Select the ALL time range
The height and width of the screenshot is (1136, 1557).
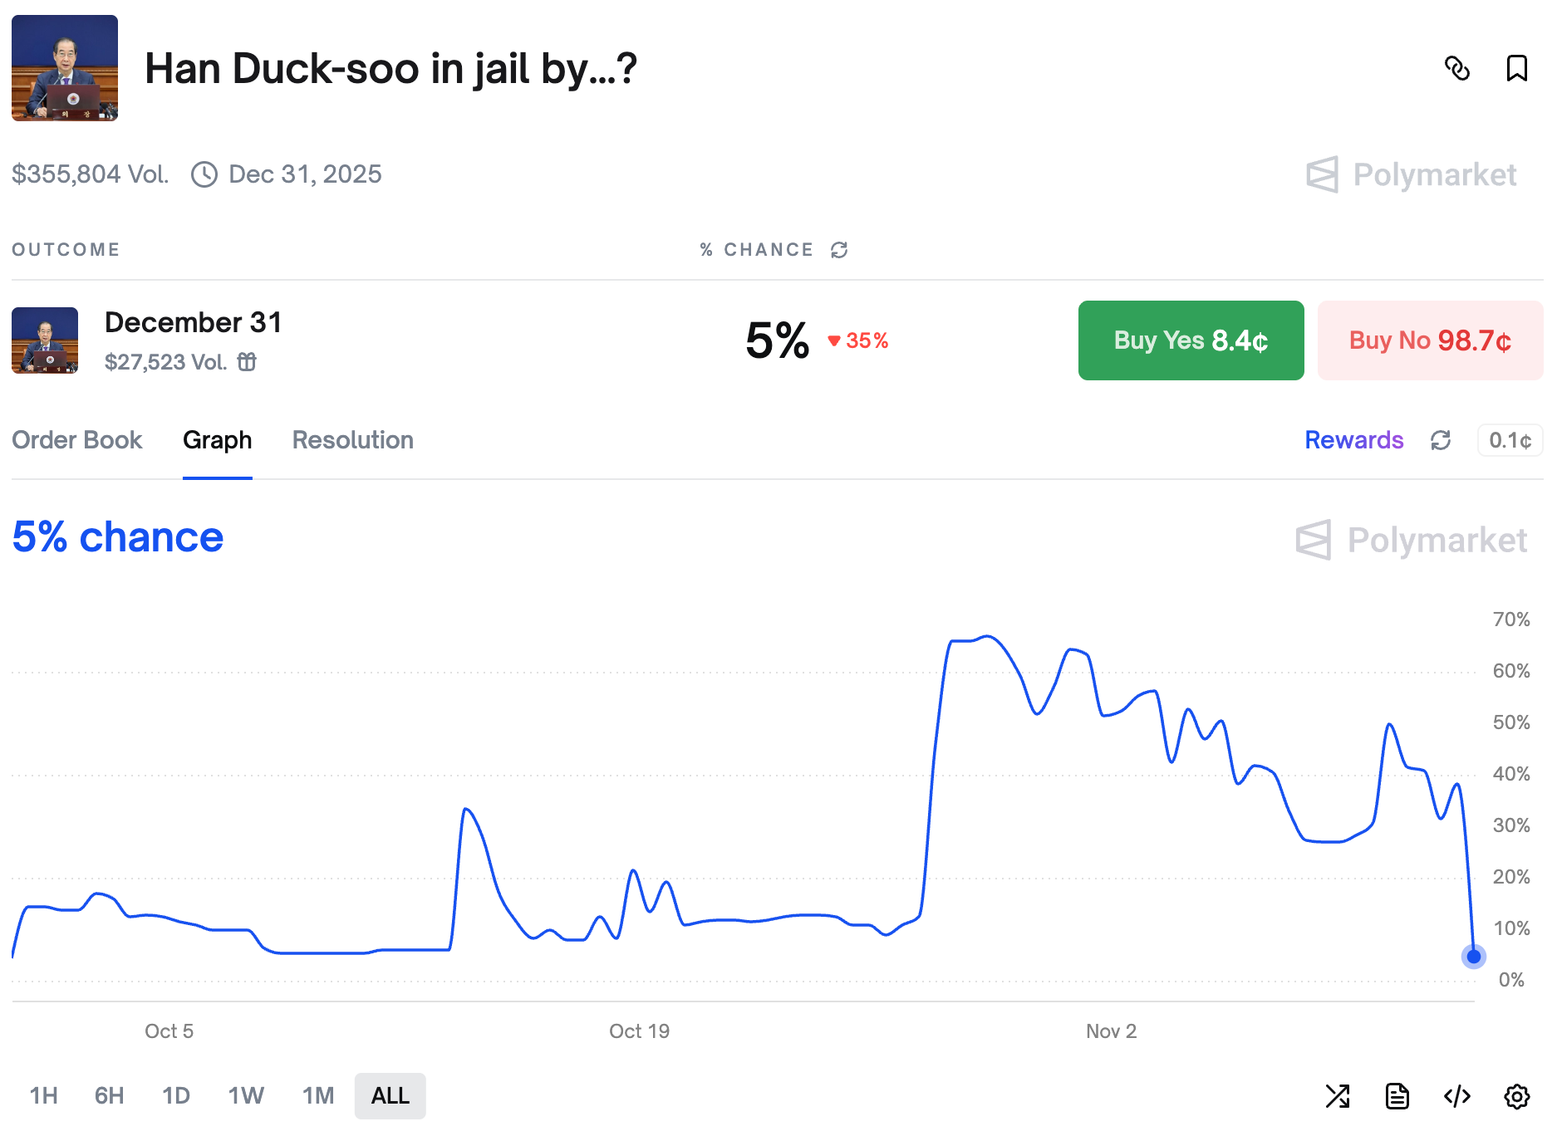[390, 1096]
